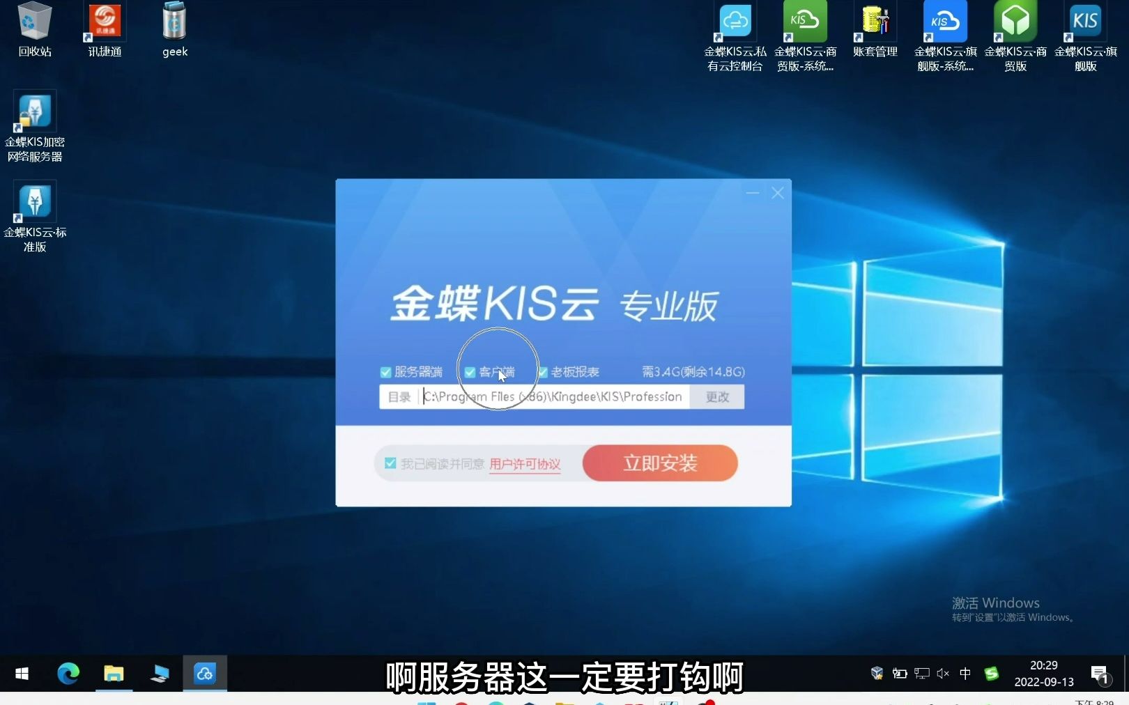Open 金蝶KIS云·标准版 desktop shortcut
The height and width of the screenshot is (705, 1129).
pyautogui.click(x=35, y=217)
